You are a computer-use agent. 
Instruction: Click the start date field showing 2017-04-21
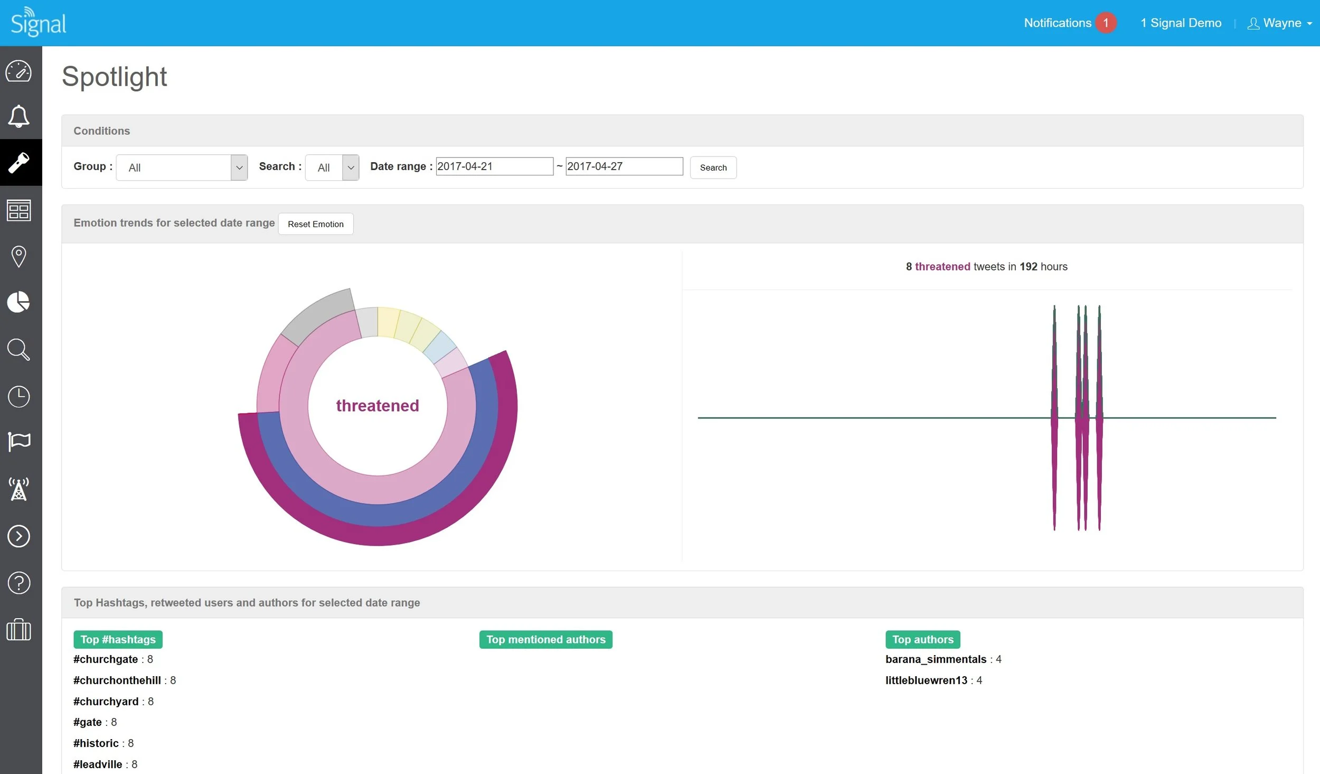(x=494, y=166)
